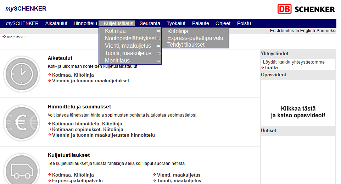
Task: Open Viennin ja tuonnin maakuljetukset link
Action: click(x=90, y=81)
